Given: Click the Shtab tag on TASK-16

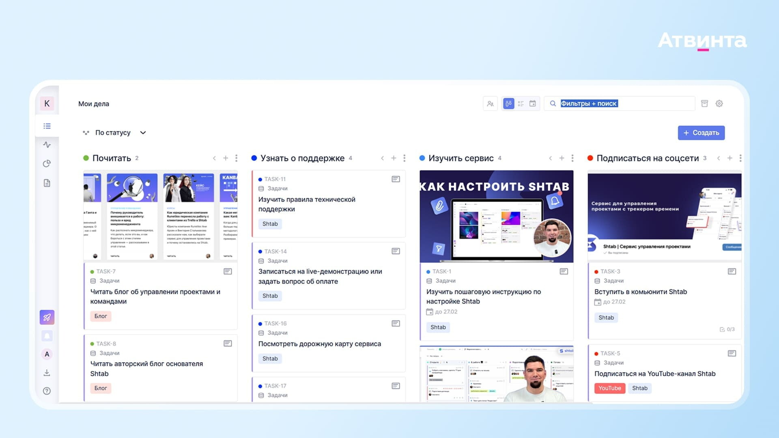Looking at the screenshot, I should [x=270, y=359].
